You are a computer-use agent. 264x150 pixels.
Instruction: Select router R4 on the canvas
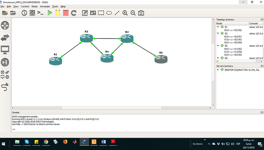click(107, 58)
